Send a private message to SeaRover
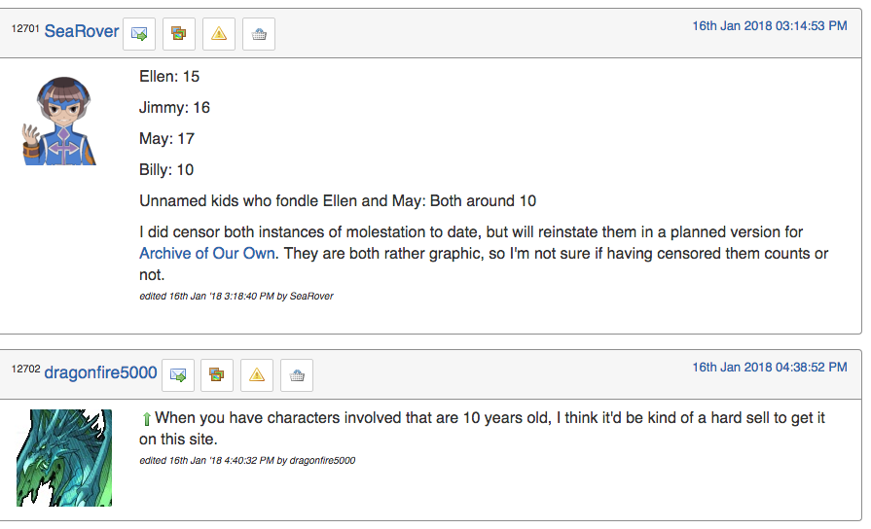Viewport: 871px width, 529px height. pos(139,34)
